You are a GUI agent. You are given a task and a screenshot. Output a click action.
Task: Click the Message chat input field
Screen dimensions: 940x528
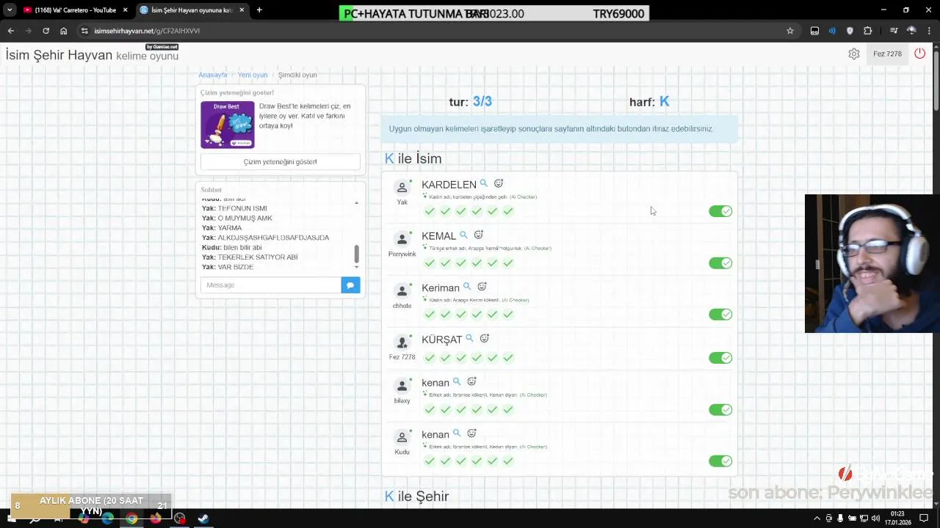click(270, 285)
